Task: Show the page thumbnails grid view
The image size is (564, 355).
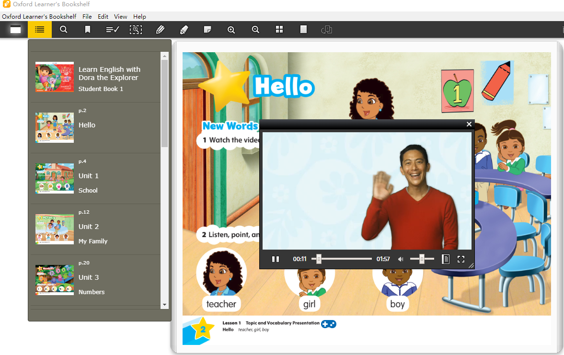Action: click(279, 30)
